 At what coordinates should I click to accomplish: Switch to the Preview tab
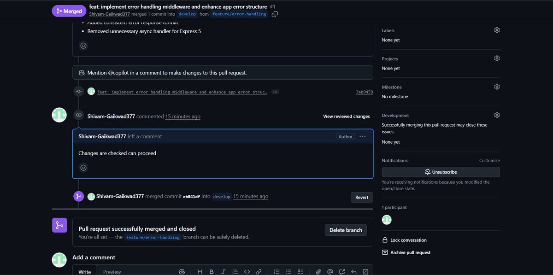pos(112,272)
